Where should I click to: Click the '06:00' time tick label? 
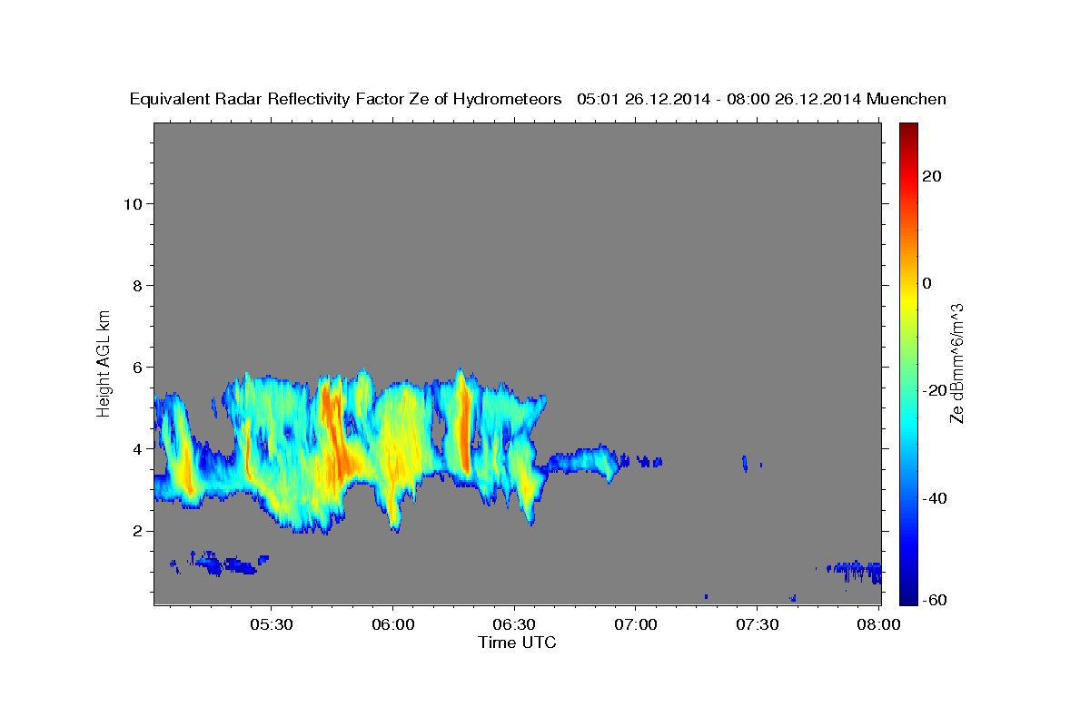tap(392, 624)
